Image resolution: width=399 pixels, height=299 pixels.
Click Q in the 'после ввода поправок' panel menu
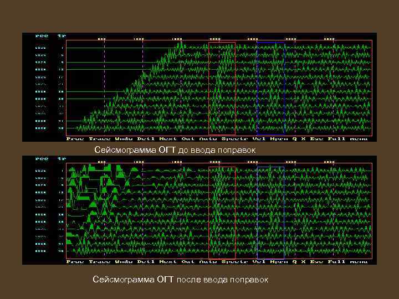(294, 261)
